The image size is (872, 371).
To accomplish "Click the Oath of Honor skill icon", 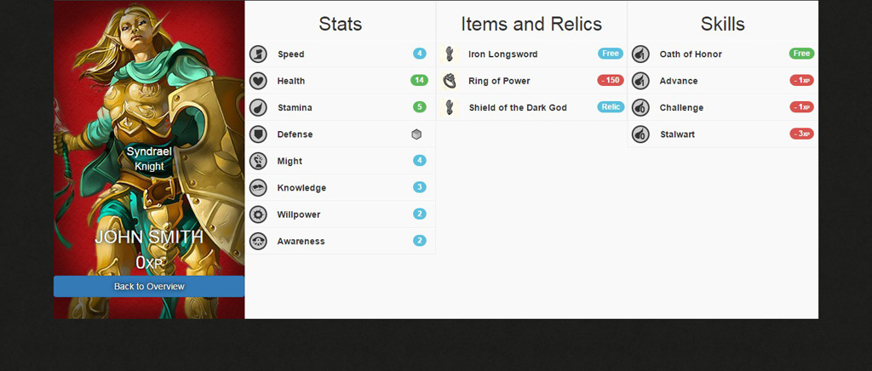I will click(640, 54).
